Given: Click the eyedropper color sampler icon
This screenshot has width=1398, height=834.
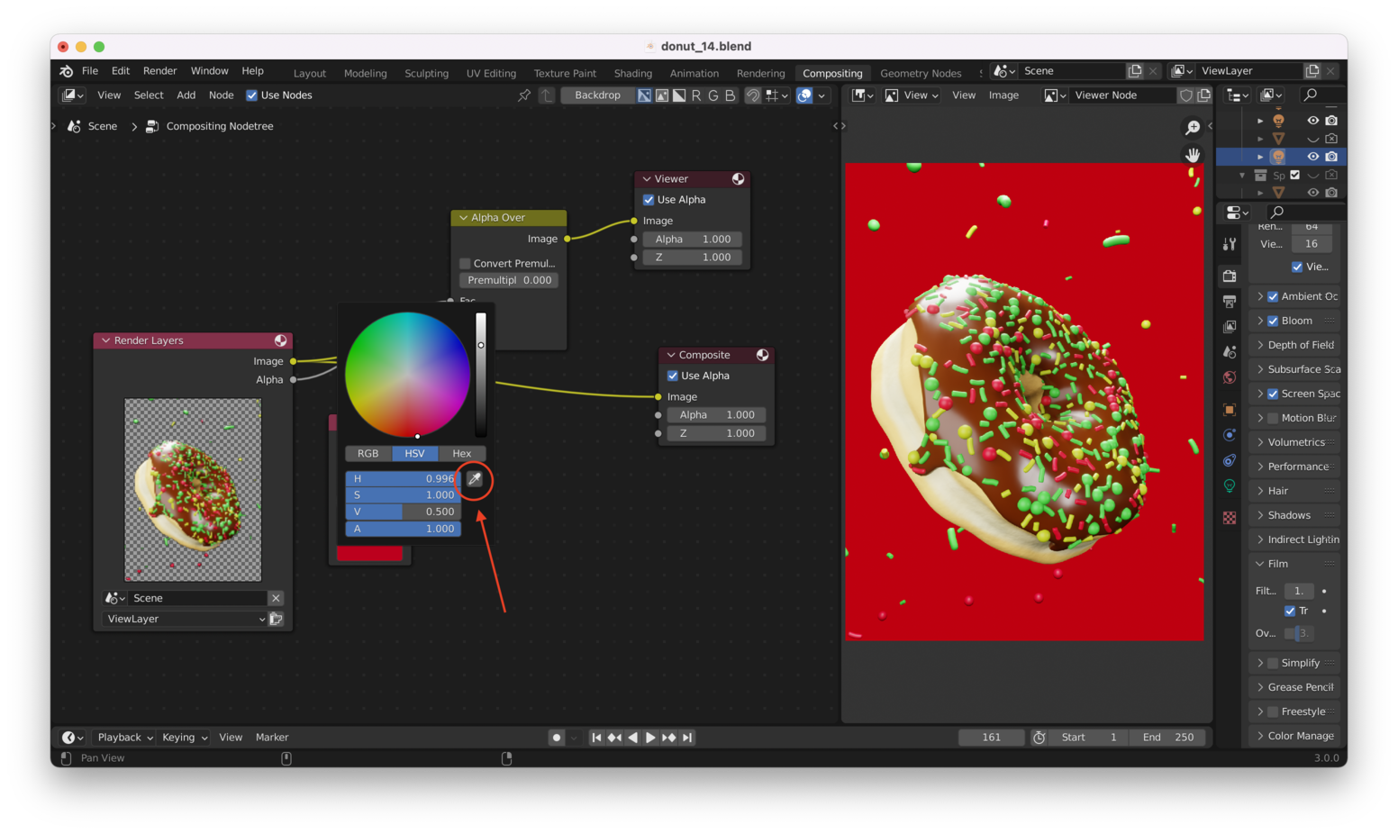Looking at the screenshot, I should 475,479.
